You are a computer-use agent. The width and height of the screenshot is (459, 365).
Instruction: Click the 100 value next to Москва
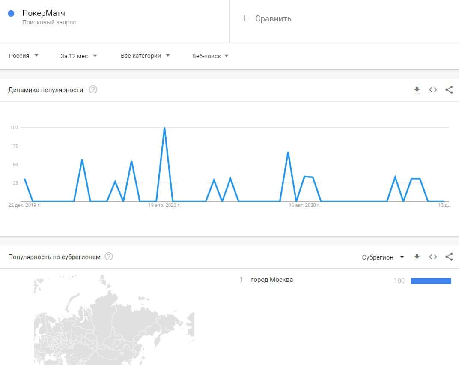pyautogui.click(x=399, y=281)
